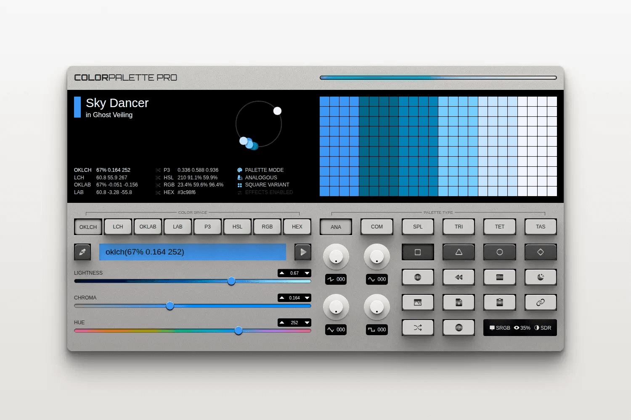Click the white dot on the hue circle

pos(277,111)
